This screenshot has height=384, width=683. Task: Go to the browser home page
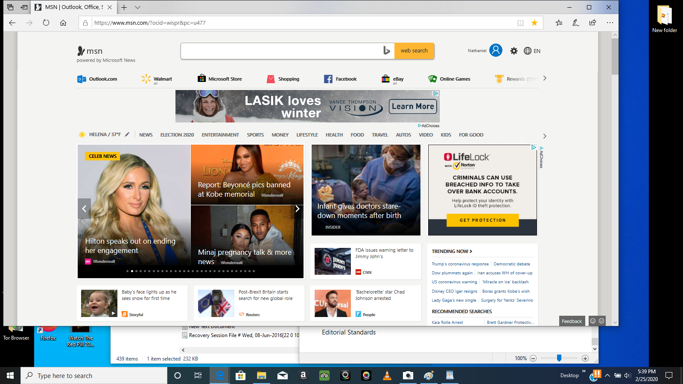63,23
